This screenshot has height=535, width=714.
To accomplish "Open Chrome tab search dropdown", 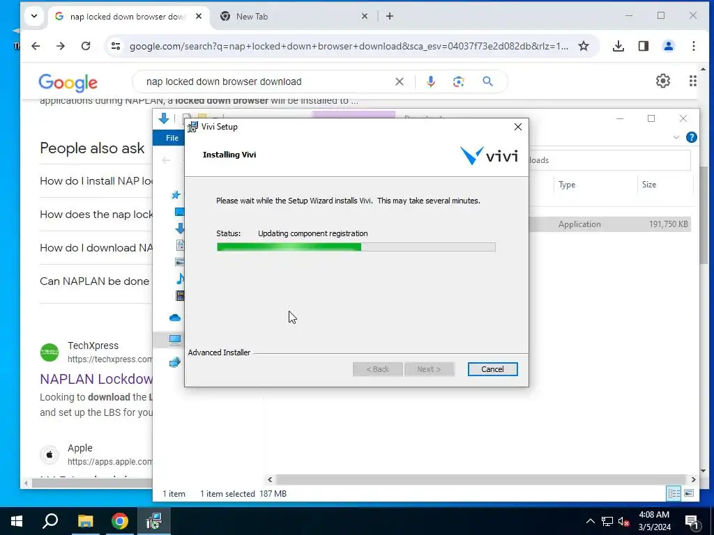I will click(33, 17).
